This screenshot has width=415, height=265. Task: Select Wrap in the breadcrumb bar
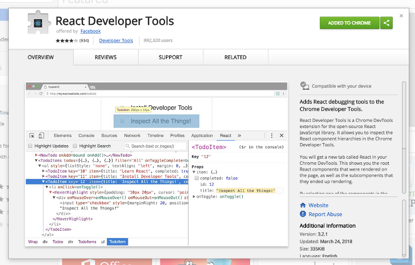33,242
